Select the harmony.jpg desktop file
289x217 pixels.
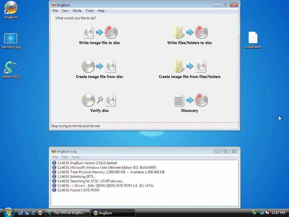coord(11,41)
